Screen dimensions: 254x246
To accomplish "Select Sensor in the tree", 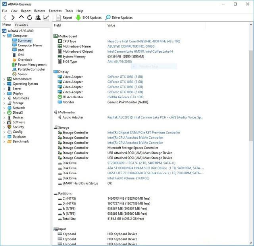I will (23, 74).
